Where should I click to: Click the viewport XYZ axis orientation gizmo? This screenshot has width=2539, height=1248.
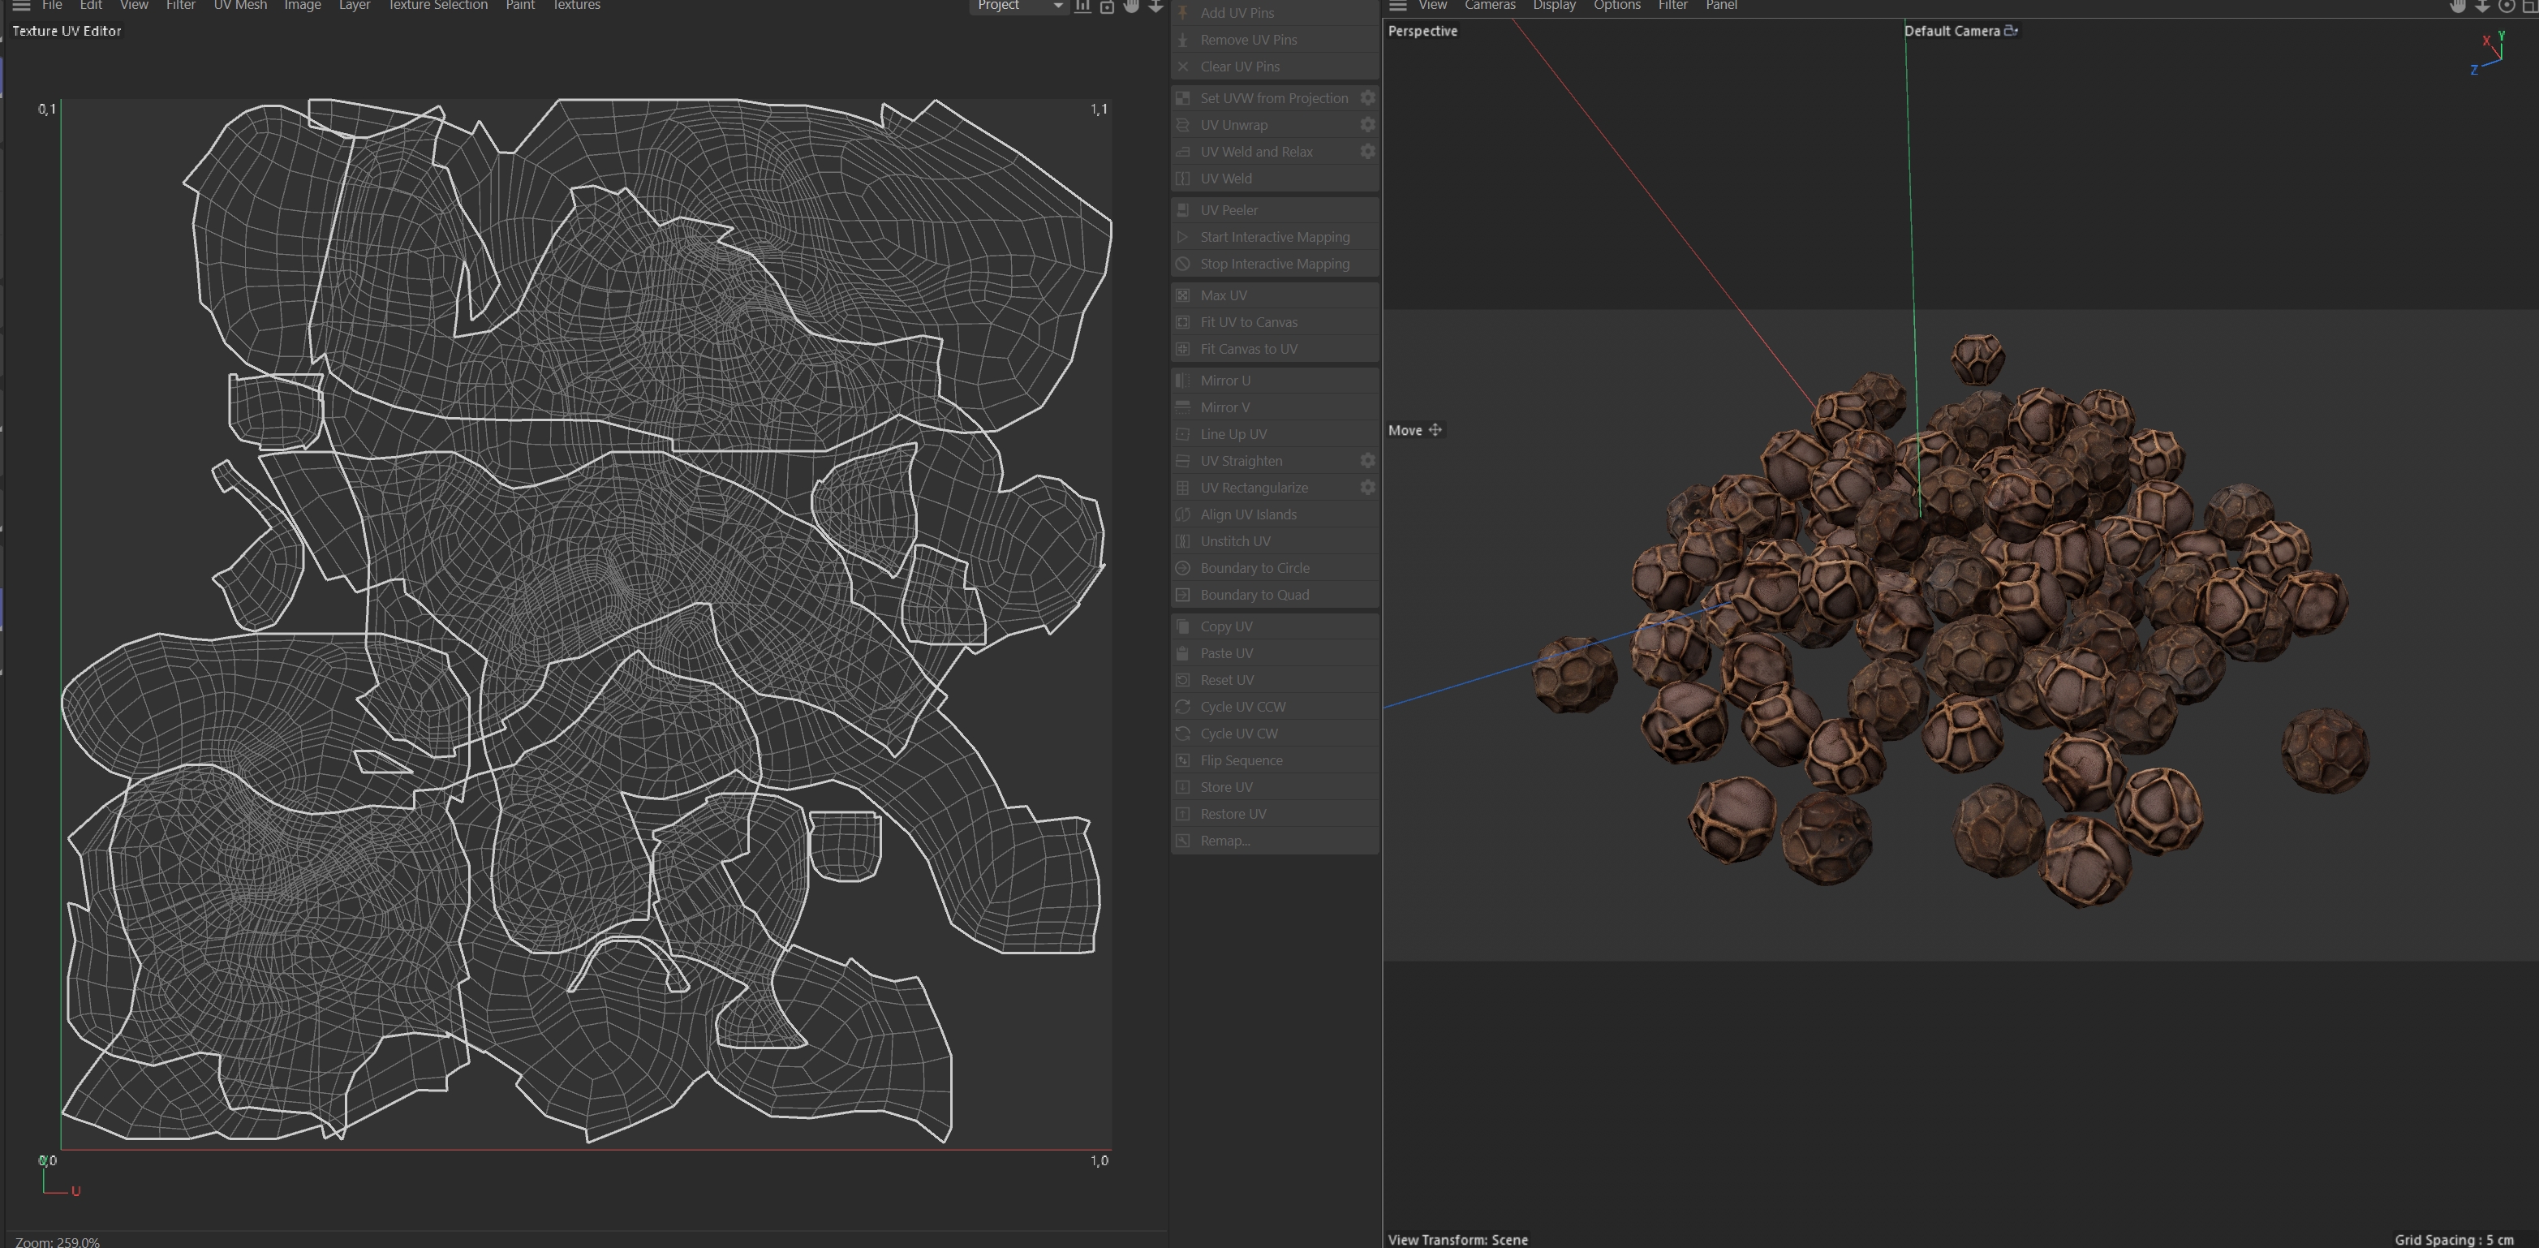(x=2490, y=54)
